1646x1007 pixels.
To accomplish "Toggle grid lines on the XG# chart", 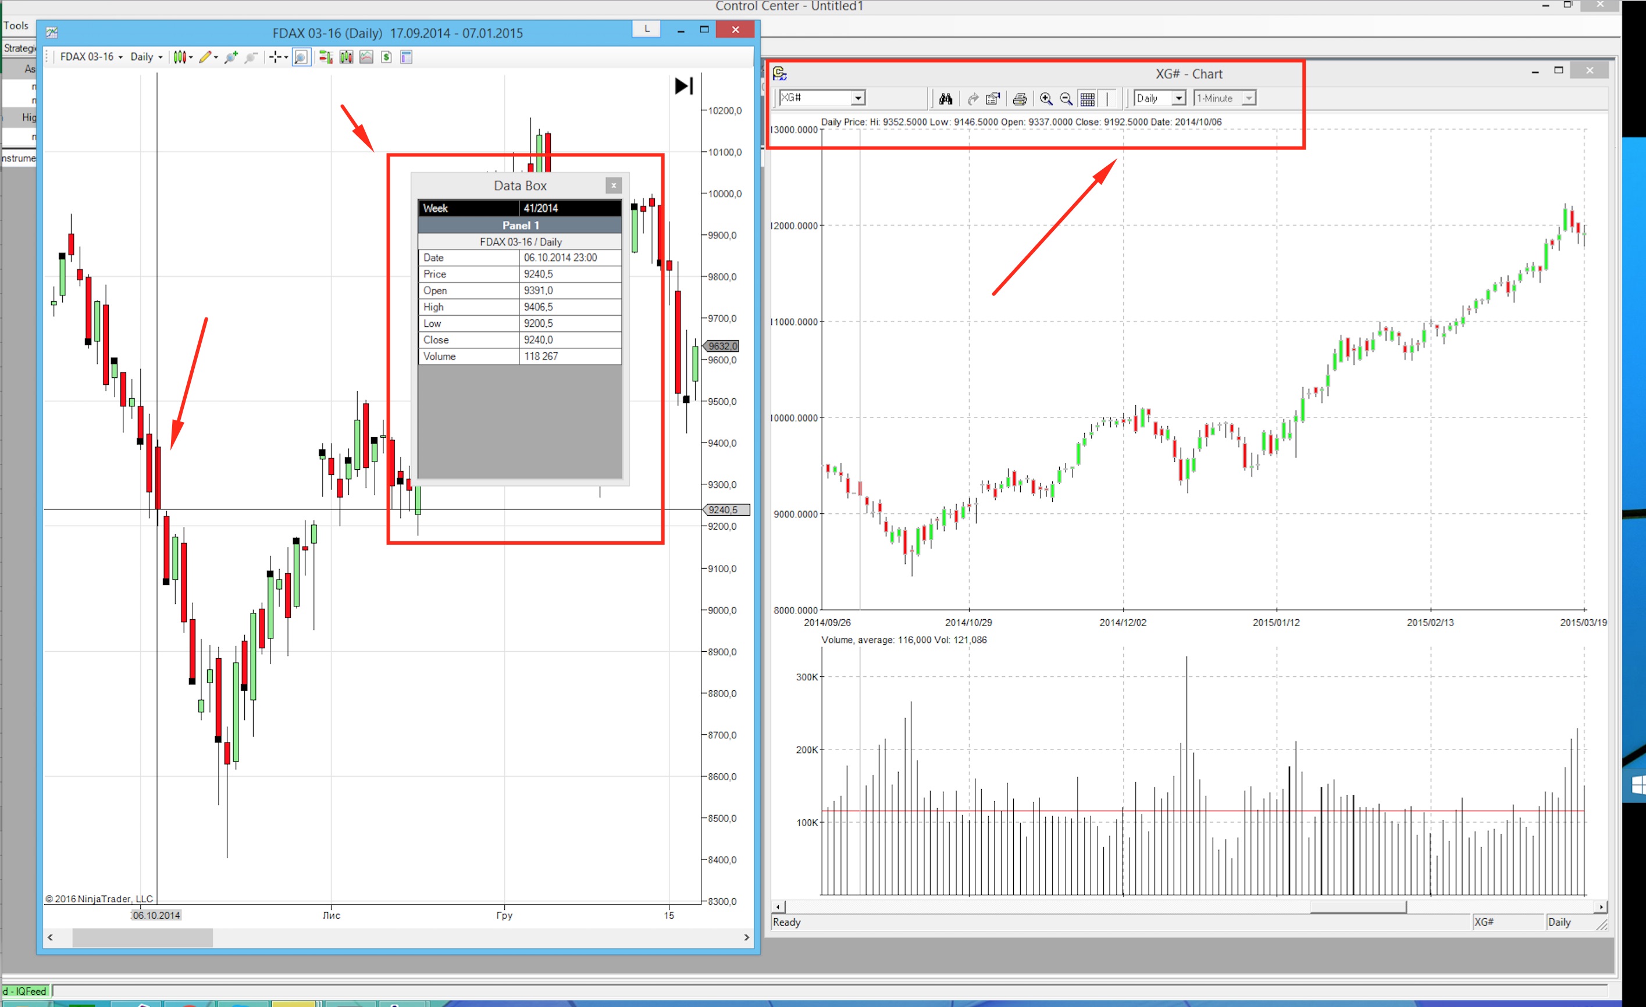I will tap(1087, 99).
